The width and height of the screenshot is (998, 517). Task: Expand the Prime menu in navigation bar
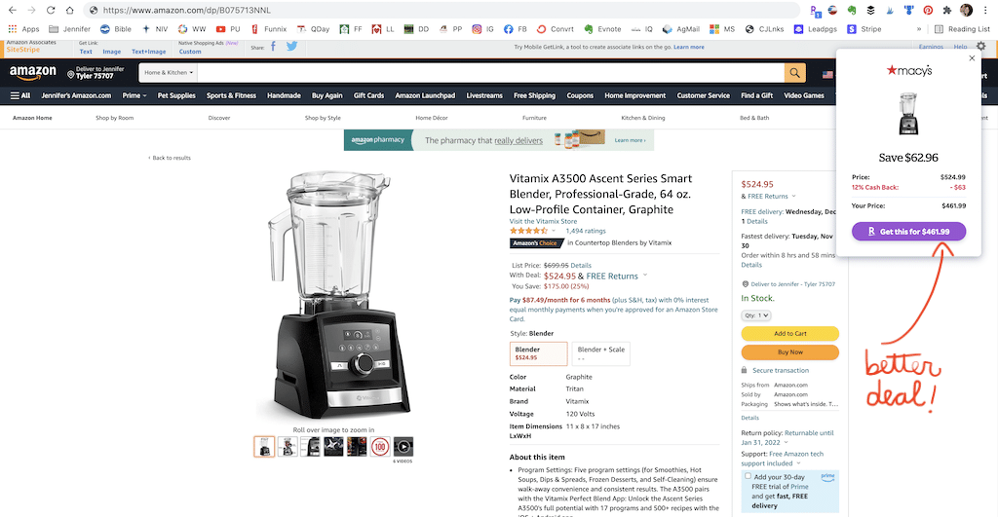click(134, 95)
